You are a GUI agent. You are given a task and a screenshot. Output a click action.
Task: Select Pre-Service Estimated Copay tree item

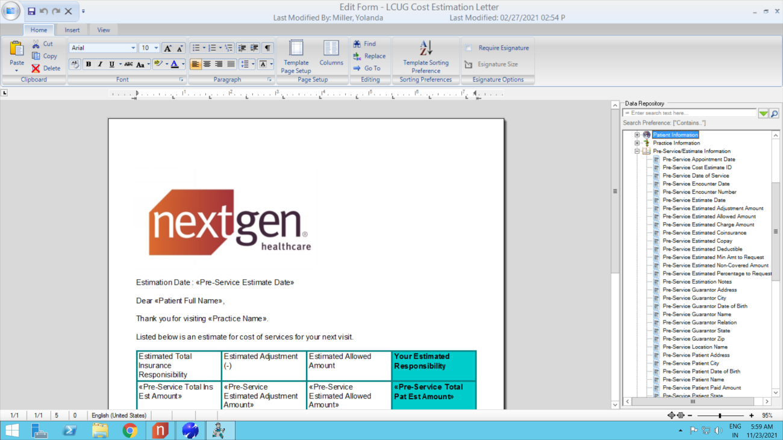pos(697,241)
